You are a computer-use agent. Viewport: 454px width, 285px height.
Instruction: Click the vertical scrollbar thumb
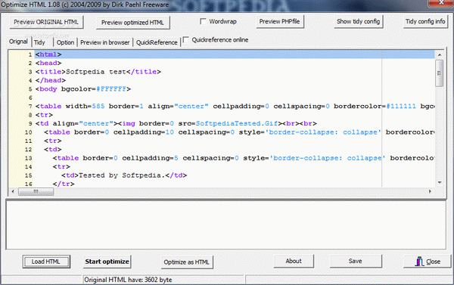point(440,73)
